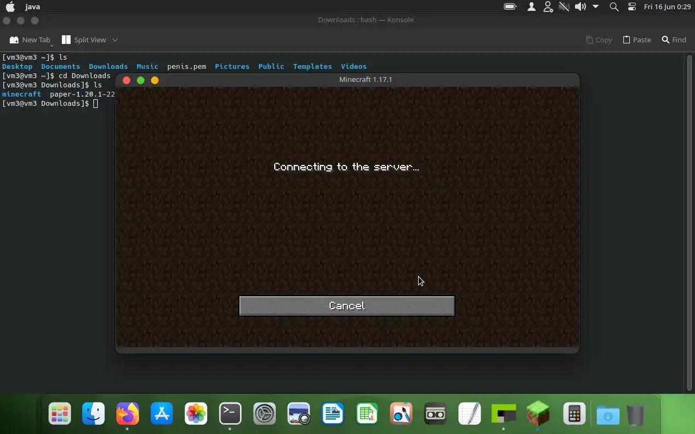Open the screenshot camera app in dock
695x434 pixels.
click(299, 414)
